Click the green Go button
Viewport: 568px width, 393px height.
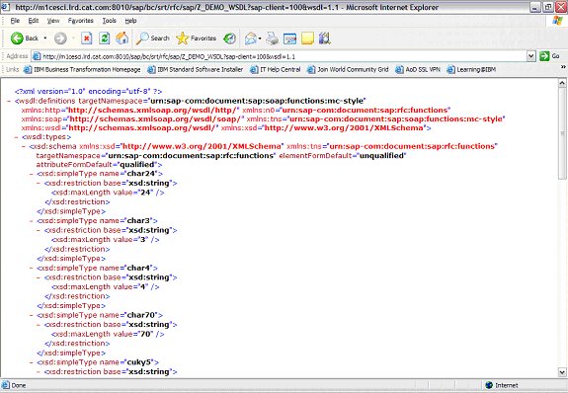tap(549, 56)
